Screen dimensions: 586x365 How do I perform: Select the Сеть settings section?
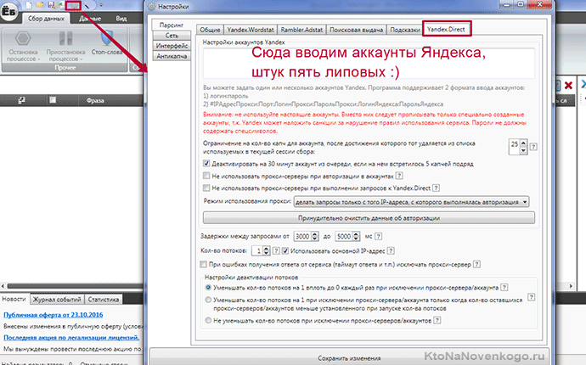(x=172, y=36)
